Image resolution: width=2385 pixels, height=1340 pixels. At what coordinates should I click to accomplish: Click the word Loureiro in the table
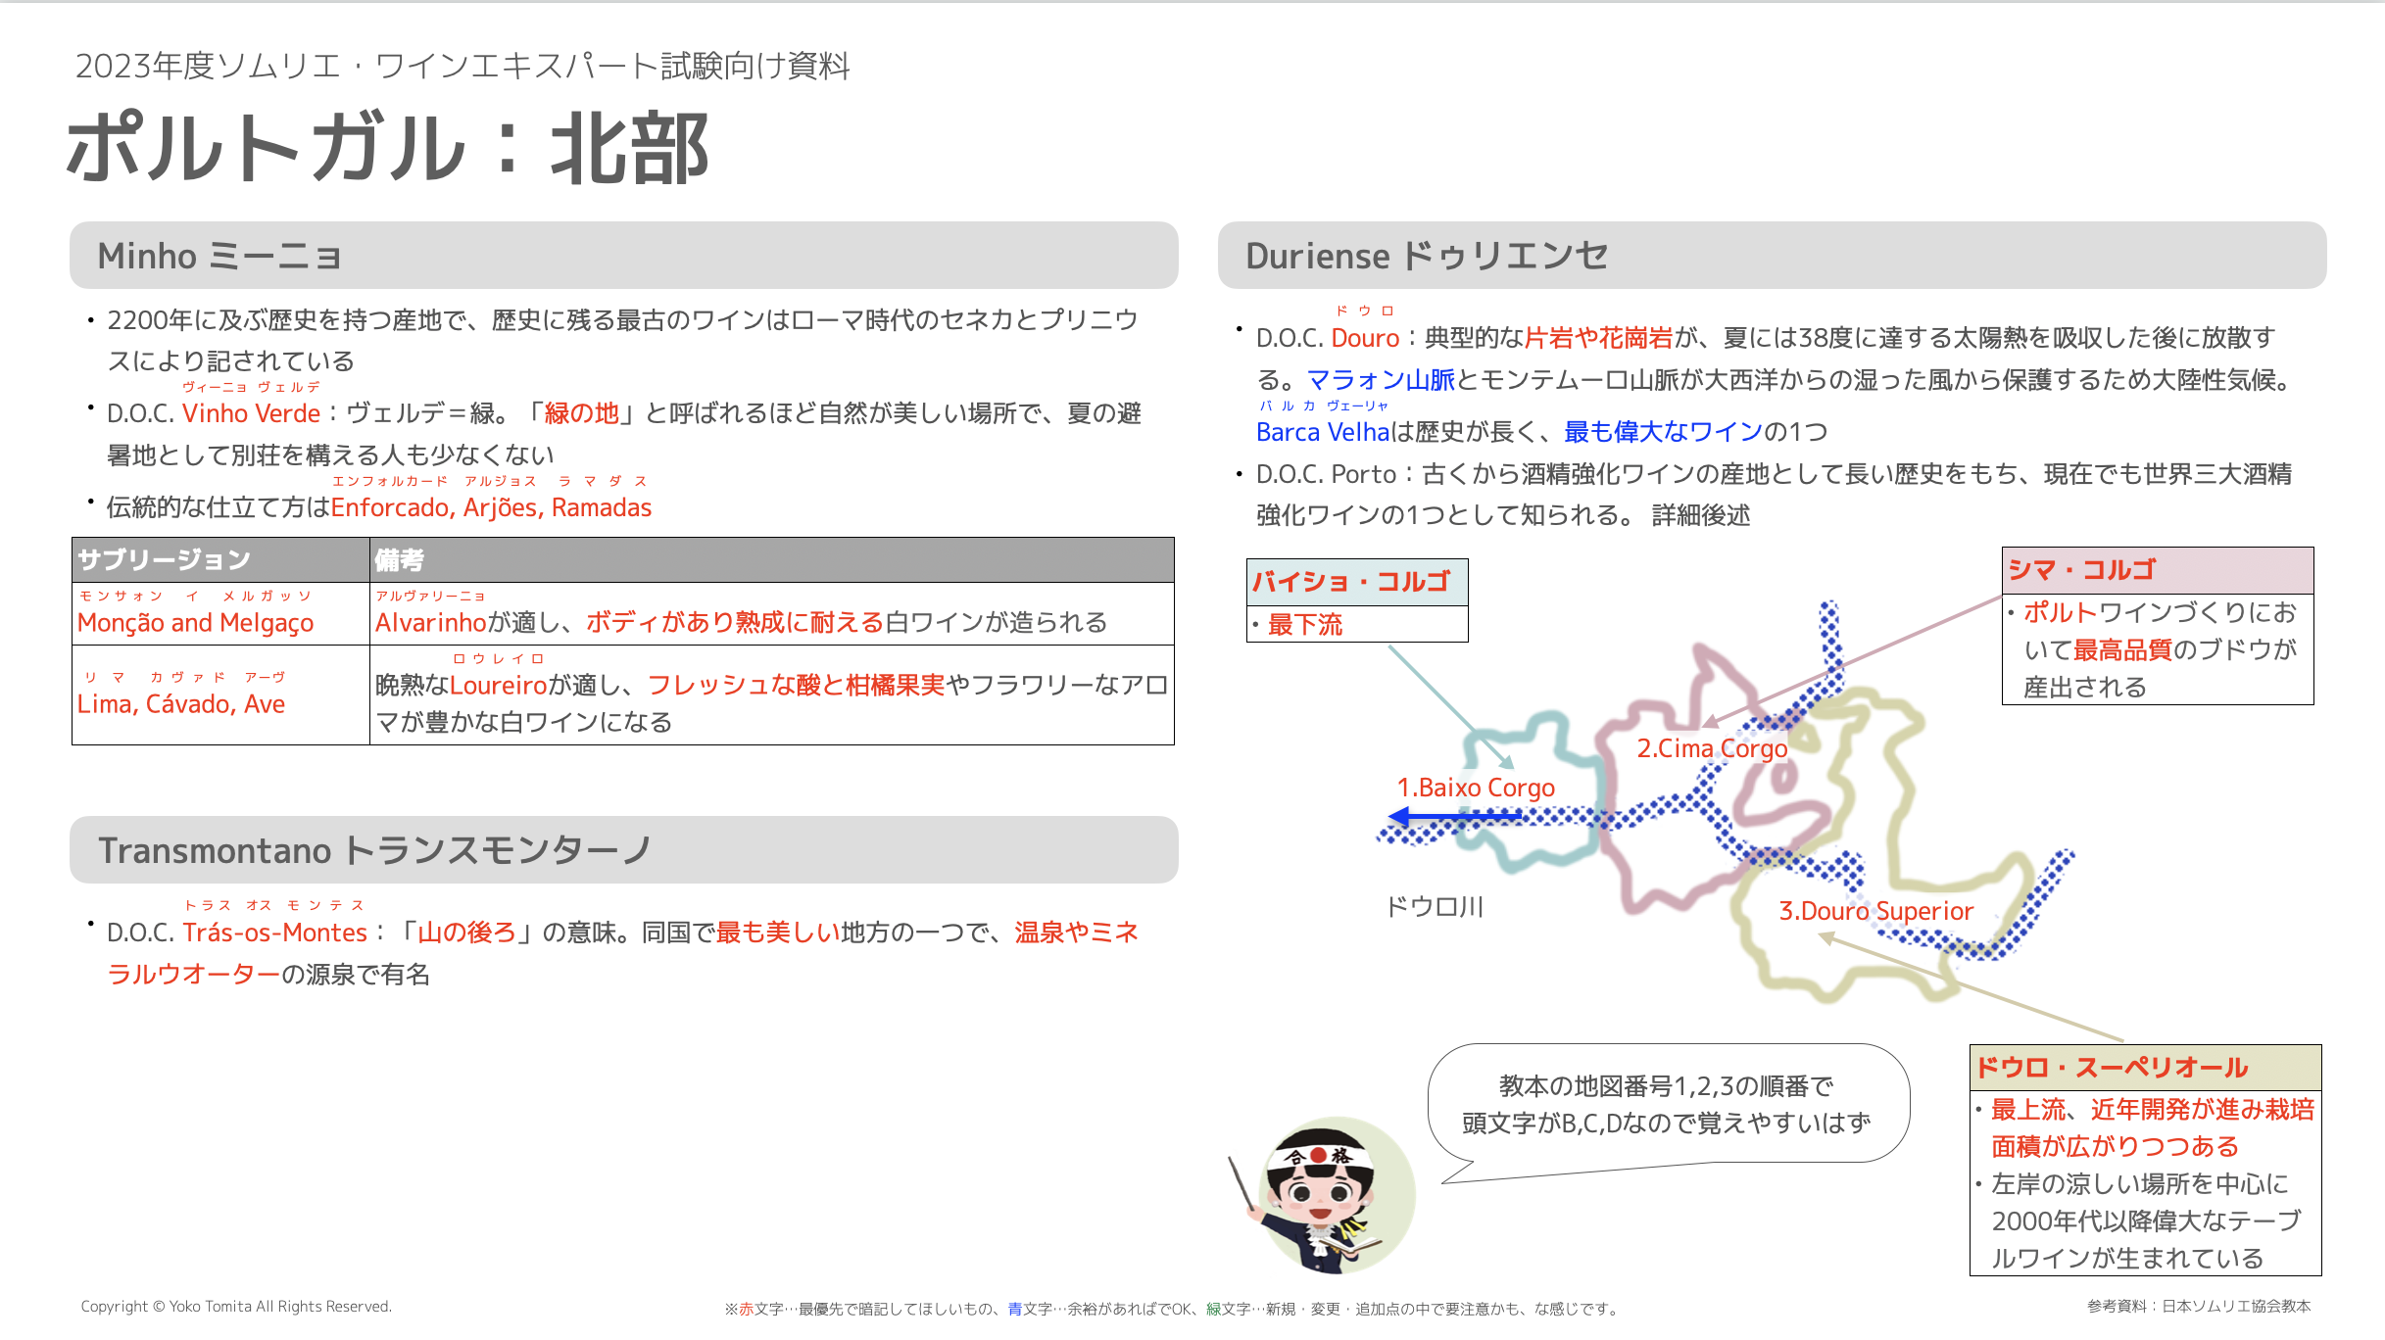coord(499,685)
